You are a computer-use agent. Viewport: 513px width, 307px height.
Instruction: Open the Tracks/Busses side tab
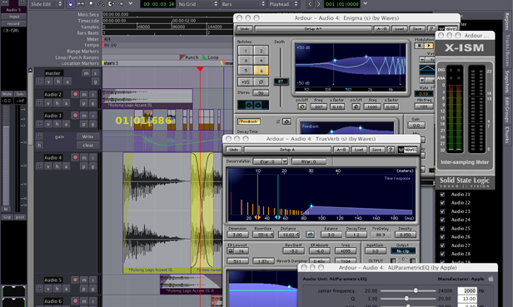pos(507,50)
